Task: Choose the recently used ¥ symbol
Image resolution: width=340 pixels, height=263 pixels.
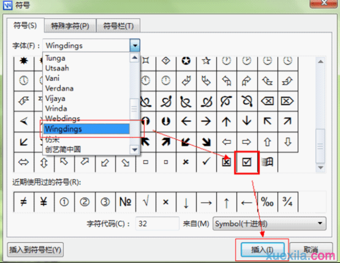Action: (43, 202)
